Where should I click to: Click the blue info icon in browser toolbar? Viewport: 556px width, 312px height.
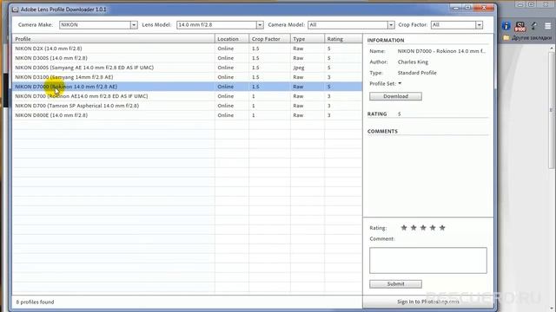506,26
